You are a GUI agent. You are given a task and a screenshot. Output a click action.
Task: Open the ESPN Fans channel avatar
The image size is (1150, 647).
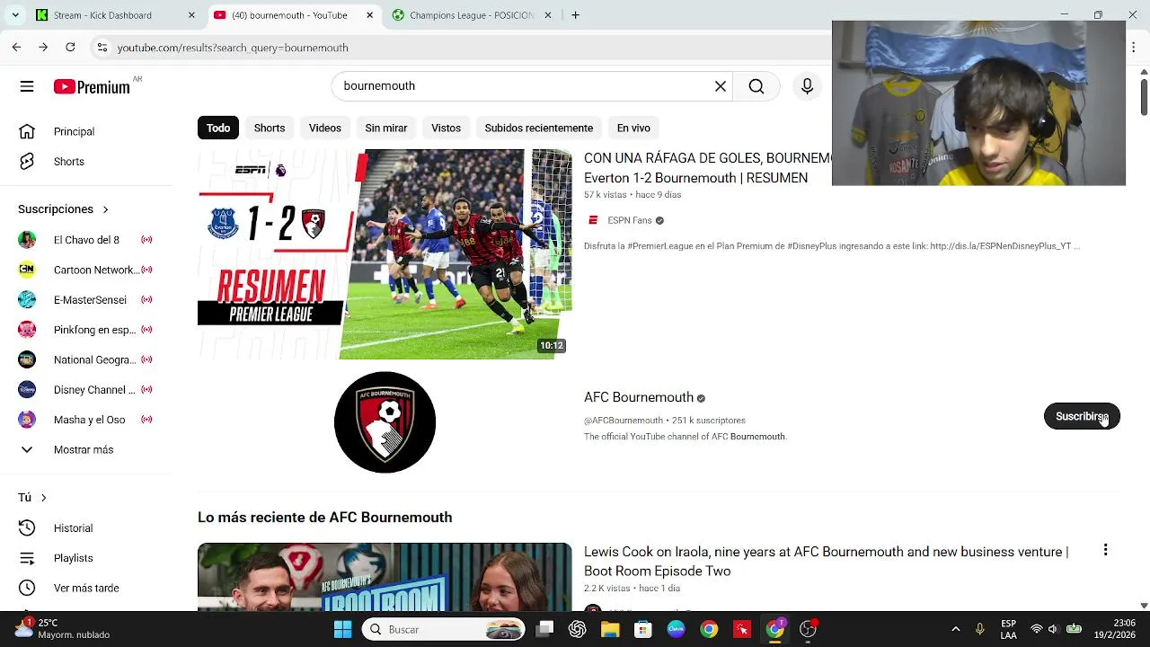(x=593, y=220)
